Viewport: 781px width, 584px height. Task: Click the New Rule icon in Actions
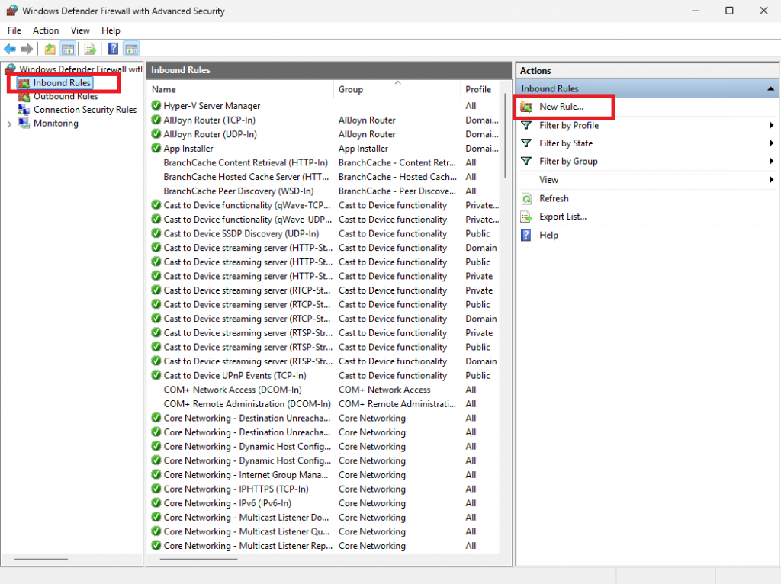point(526,107)
